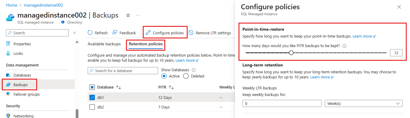
Task: Click the 7 Days PITR cell
Action: [x=165, y=107]
